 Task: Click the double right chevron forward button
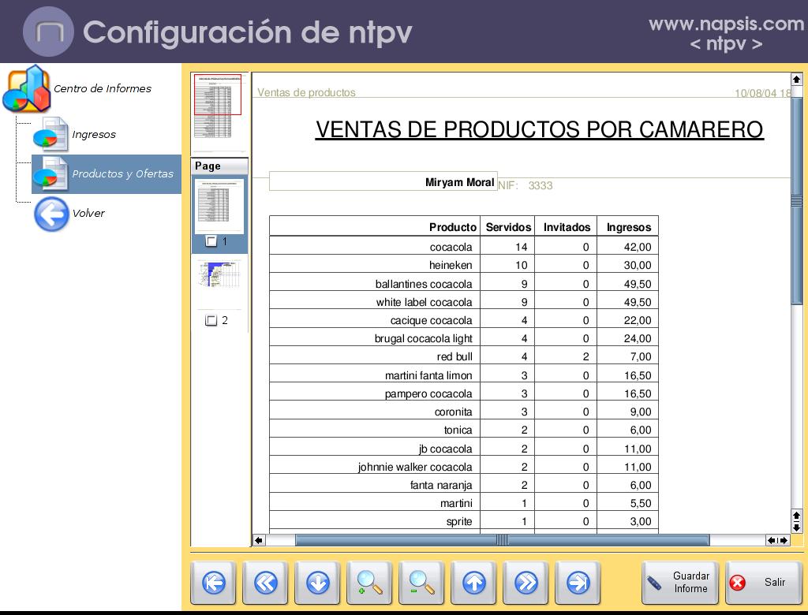click(526, 583)
